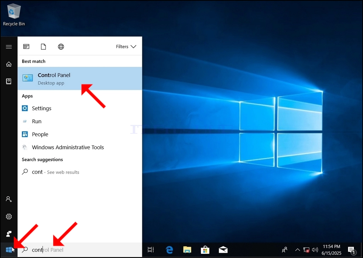The height and width of the screenshot is (258, 363).
Task: Open File Explorer from taskbar
Action: click(187, 250)
